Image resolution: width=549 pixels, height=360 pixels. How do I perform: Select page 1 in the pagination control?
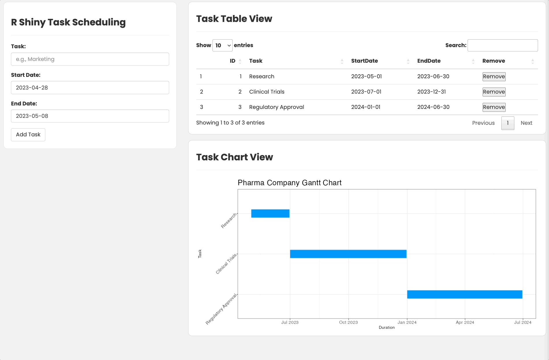pyautogui.click(x=507, y=123)
